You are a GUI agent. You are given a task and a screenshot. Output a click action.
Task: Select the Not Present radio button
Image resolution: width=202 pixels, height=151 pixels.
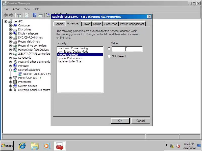click(x=109, y=56)
